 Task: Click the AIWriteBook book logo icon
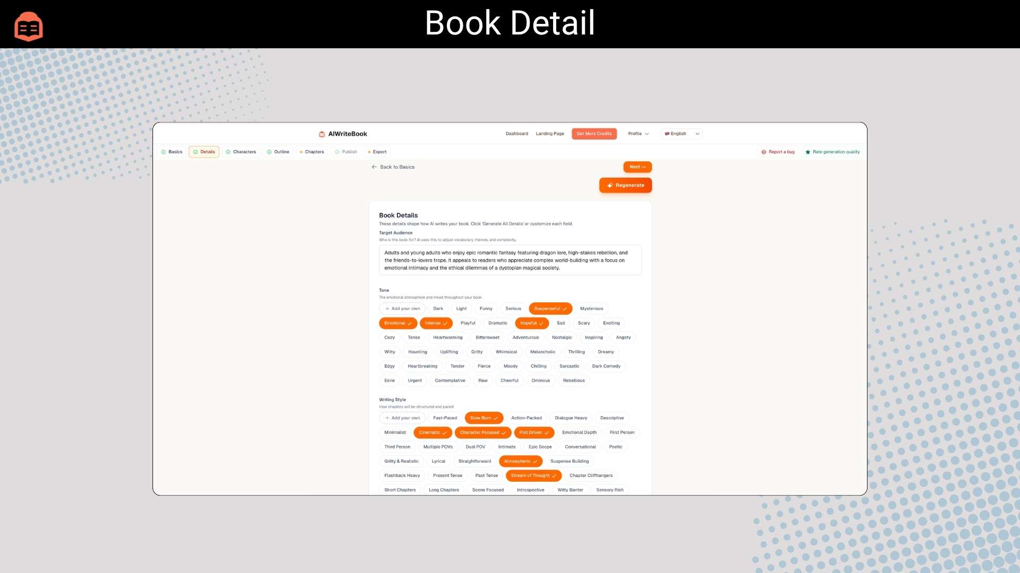[x=321, y=134]
